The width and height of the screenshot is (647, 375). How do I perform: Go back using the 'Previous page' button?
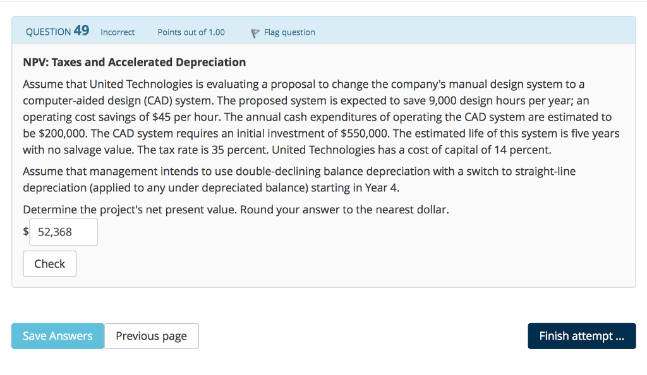[151, 336]
